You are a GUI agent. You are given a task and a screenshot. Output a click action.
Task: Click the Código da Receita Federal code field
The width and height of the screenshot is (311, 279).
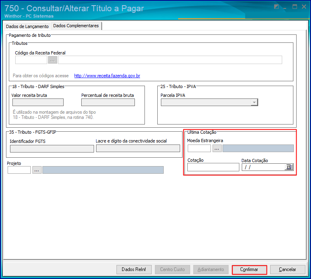31,60
